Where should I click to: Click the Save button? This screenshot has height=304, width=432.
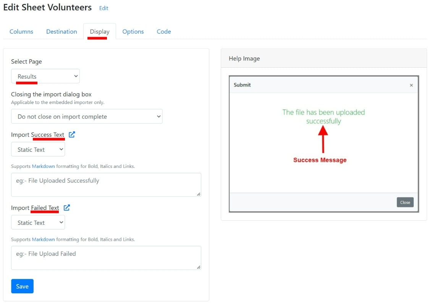(22, 286)
